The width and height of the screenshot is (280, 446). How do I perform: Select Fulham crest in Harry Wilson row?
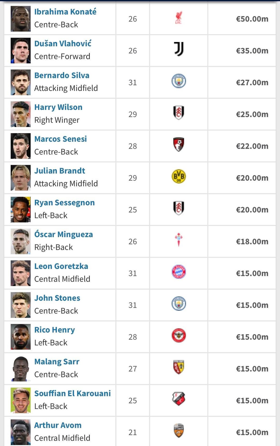pyautogui.click(x=179, y=113)
